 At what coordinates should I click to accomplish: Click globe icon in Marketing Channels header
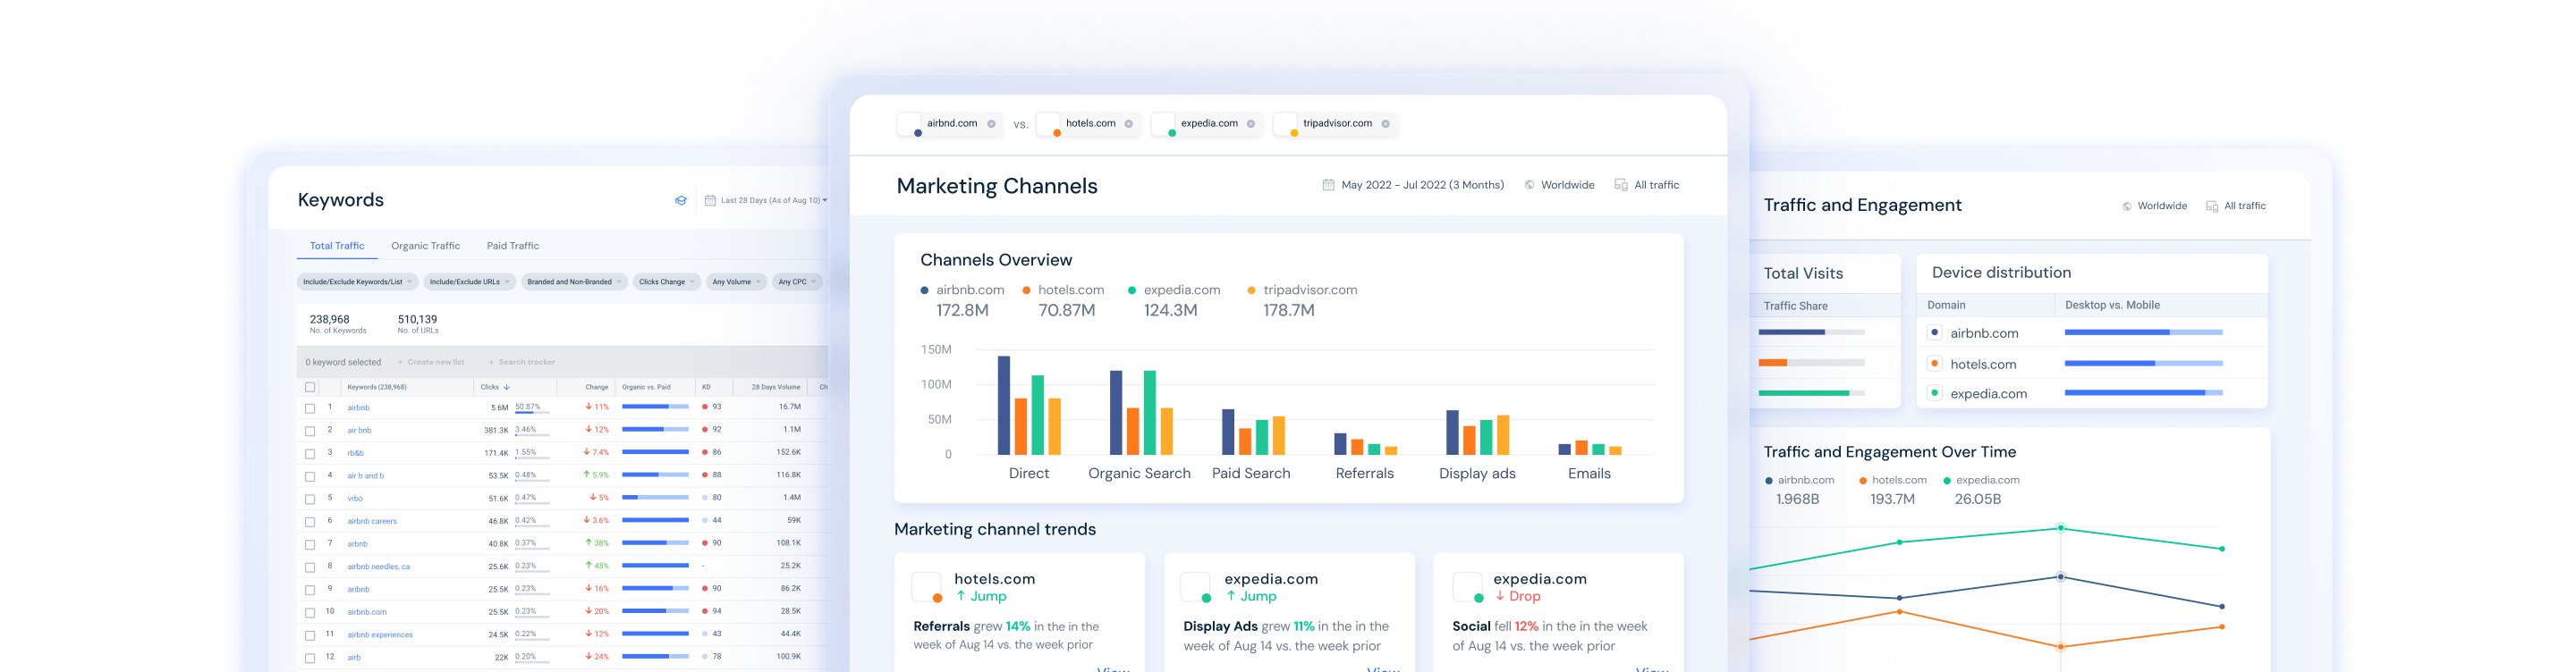(x=1529, y=185)
